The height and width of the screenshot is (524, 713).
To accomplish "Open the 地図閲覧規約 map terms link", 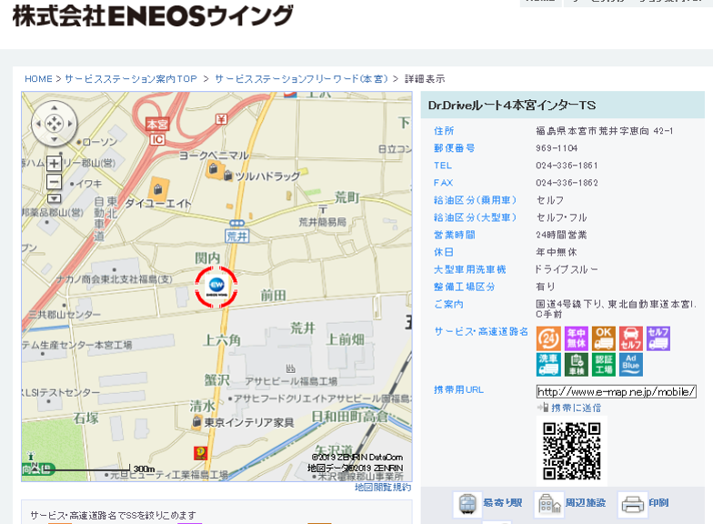I will point(383,488).
